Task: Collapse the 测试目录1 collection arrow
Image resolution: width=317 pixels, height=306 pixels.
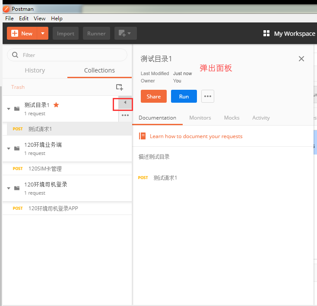Action: click(x=9, y=109)
